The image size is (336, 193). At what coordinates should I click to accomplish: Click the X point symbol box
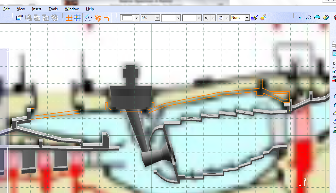coord(207,18)
